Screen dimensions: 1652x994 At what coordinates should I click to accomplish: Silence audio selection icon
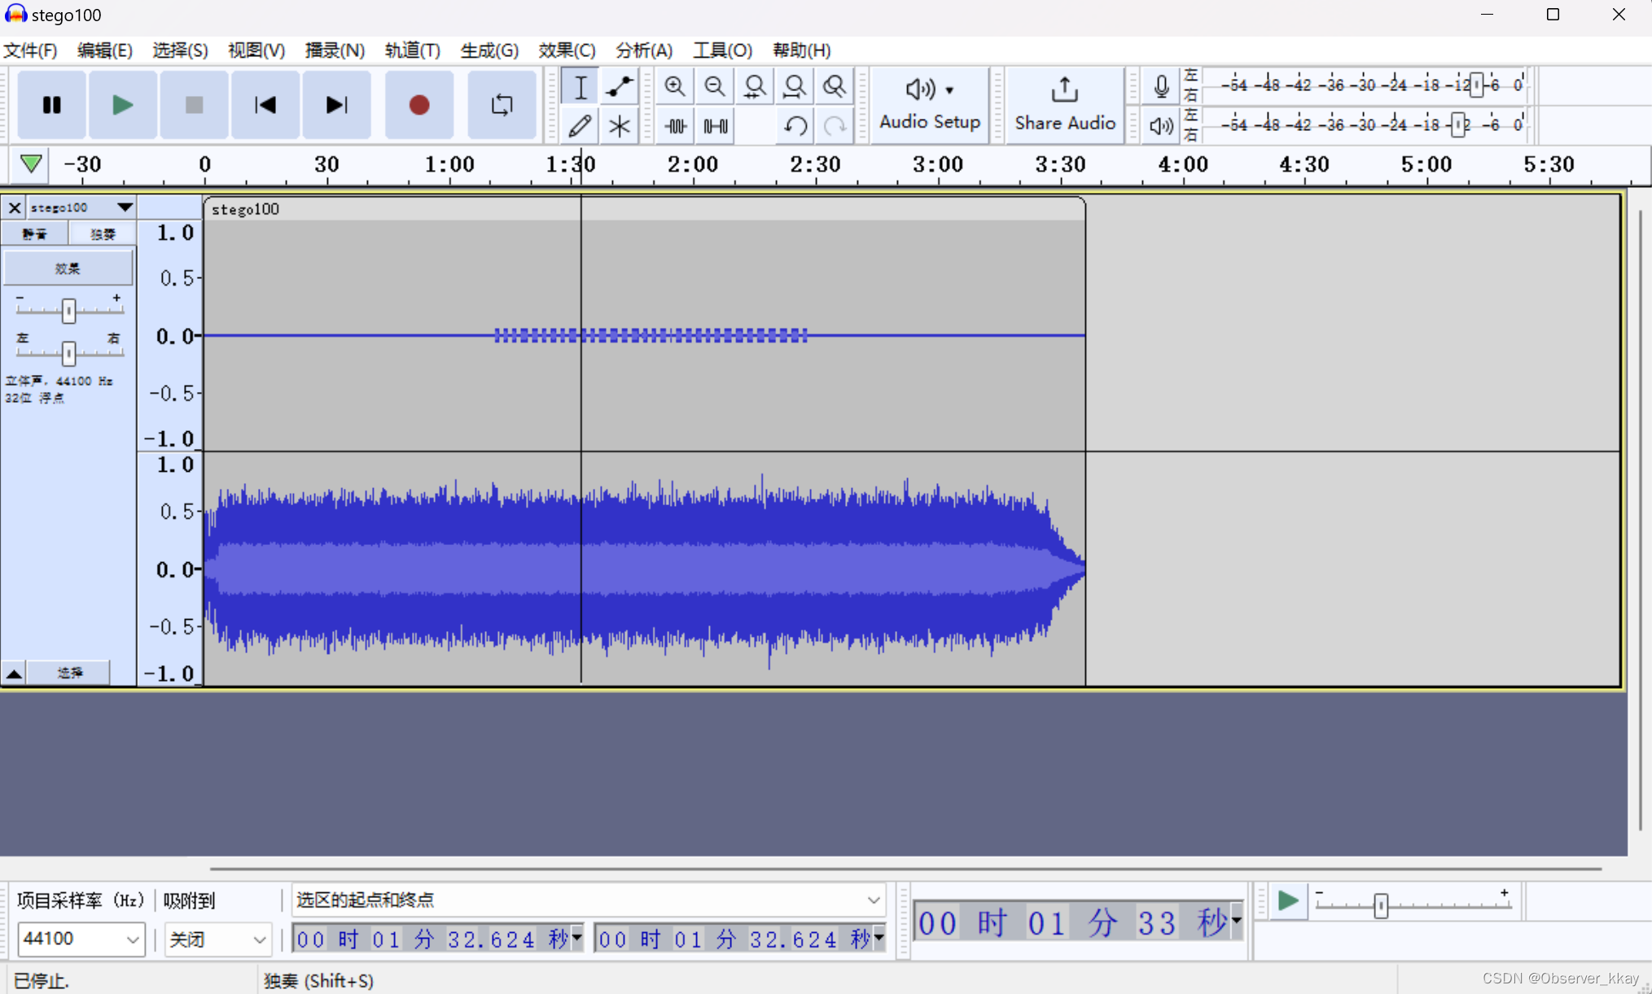click(715, 126)
